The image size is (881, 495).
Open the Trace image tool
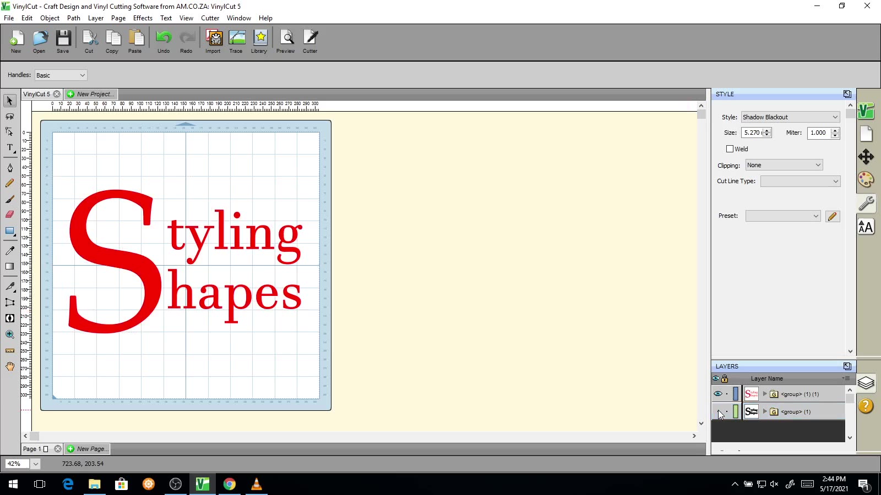point(236,42)
